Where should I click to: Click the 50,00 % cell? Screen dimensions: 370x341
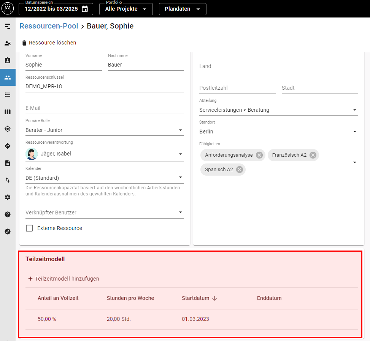pyautogui.click(x=47, y=319)
